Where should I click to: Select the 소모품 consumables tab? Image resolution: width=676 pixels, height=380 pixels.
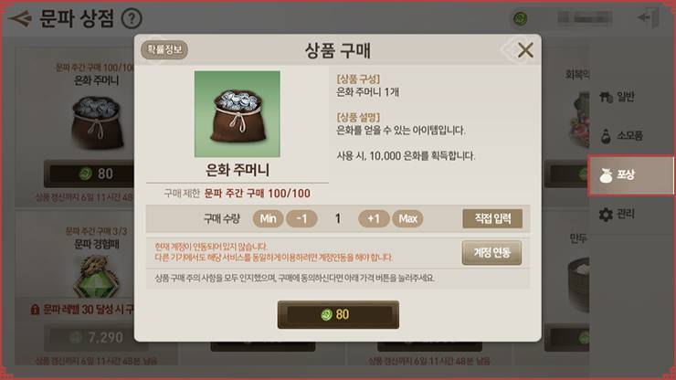click(621, 136)
